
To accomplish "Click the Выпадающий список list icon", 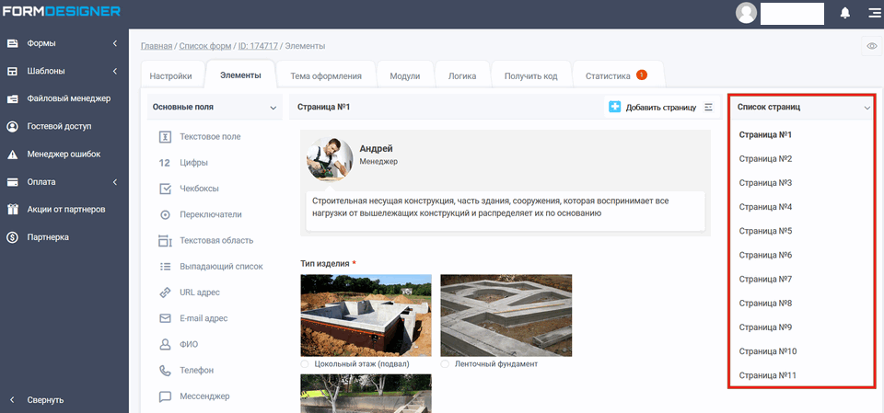I will [x=165, y=267].
